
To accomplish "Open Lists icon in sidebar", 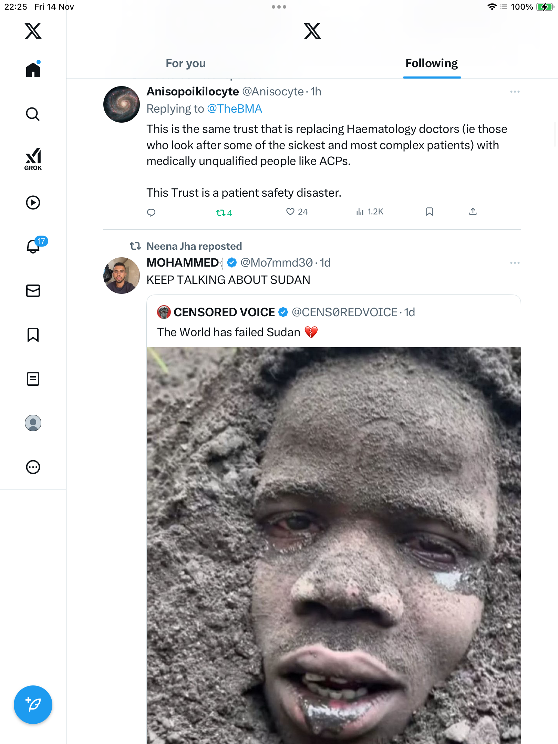I will [33, 379].
